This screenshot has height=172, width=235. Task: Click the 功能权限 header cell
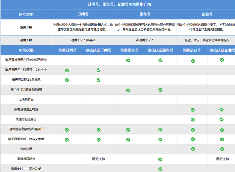click(x=26, y=50)
